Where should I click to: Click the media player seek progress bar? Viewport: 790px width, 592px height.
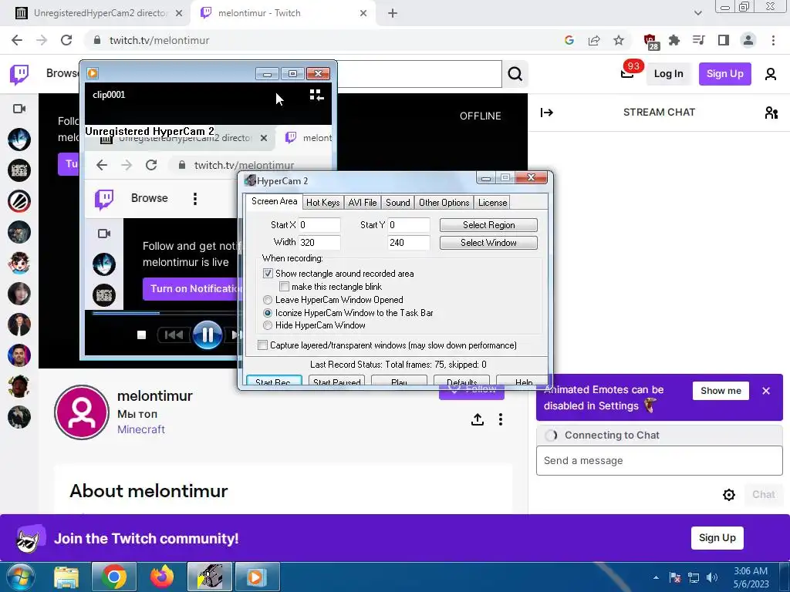click(167, 313)
